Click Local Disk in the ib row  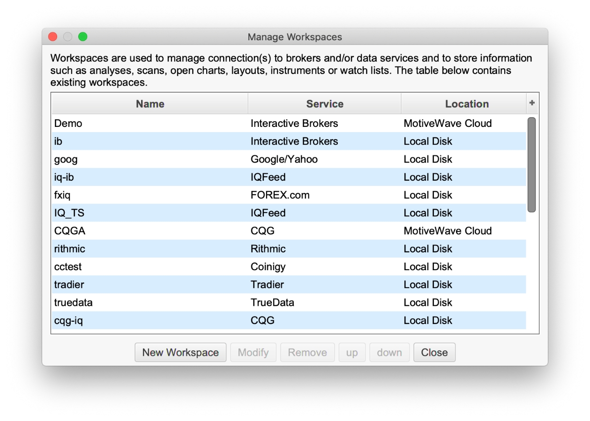click(x=428, y=141)
